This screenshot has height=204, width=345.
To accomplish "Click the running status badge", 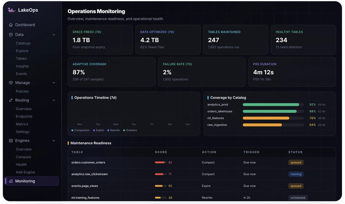I will (296, 174).
